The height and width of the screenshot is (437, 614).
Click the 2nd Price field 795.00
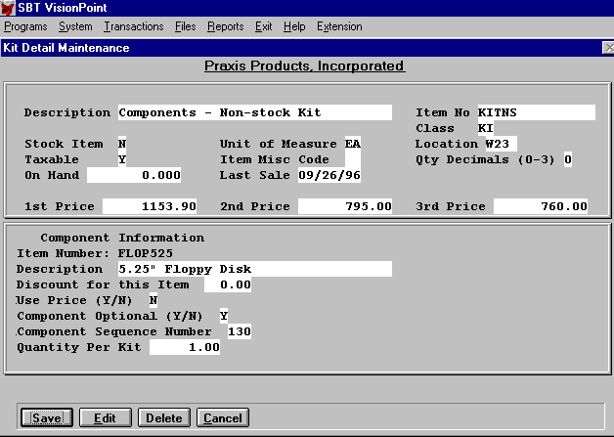point(345,206)
